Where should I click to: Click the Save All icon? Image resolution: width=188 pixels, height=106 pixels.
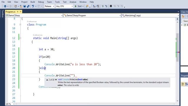(28, 6)
